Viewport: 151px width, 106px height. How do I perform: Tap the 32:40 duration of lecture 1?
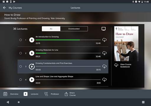pos(98,43)
